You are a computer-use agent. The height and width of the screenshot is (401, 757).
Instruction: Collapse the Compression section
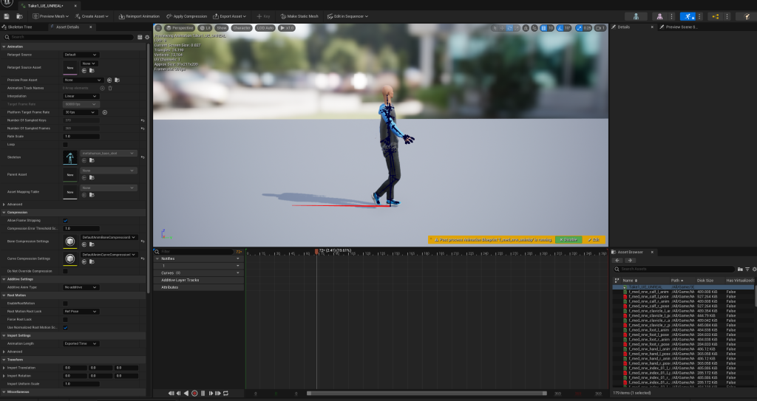pos(4,213)
